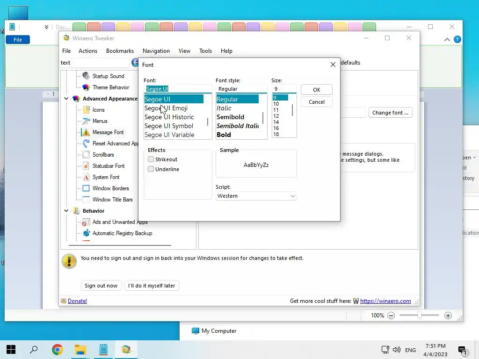Open the Navigation menu
Image resolution: width=479 pixels, height=359 pixels.
click(156, 51)
